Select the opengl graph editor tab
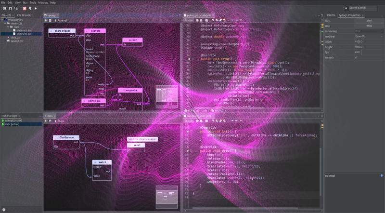 [x=51, y=15]
